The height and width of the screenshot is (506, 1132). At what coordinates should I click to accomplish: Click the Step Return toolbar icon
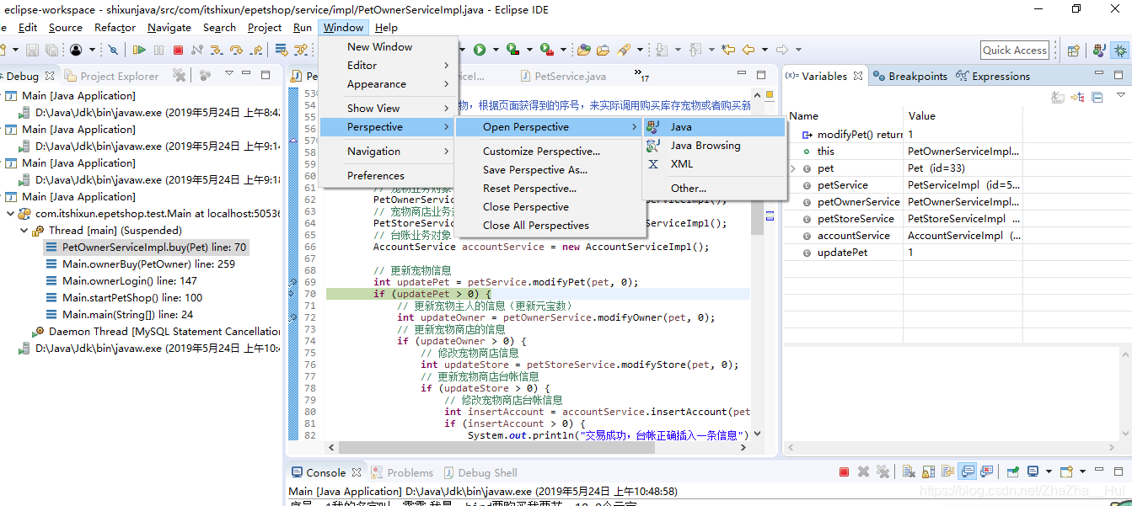tap(255, 50)
